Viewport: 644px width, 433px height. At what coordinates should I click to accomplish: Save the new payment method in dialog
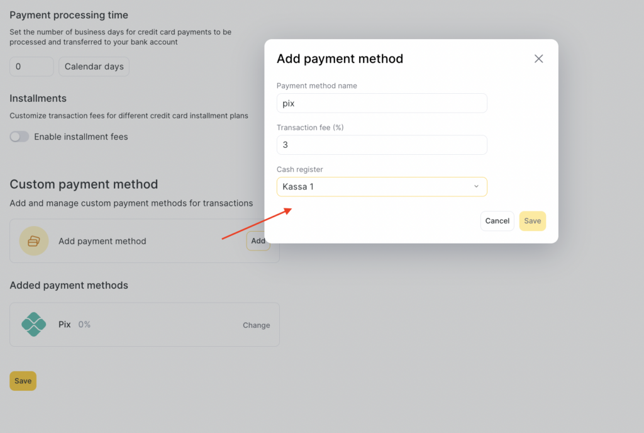pyautogui.click(x=532, y=221)
